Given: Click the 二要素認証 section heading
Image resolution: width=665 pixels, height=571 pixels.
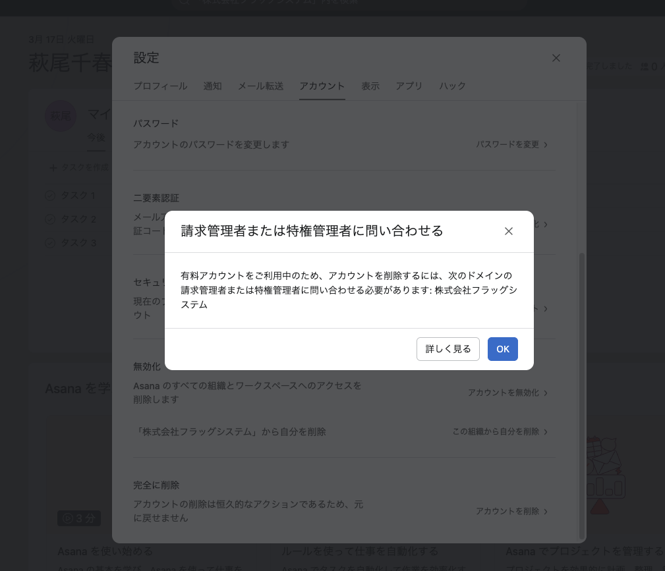Looking at the screenshot, I should [x=156, y=198].
